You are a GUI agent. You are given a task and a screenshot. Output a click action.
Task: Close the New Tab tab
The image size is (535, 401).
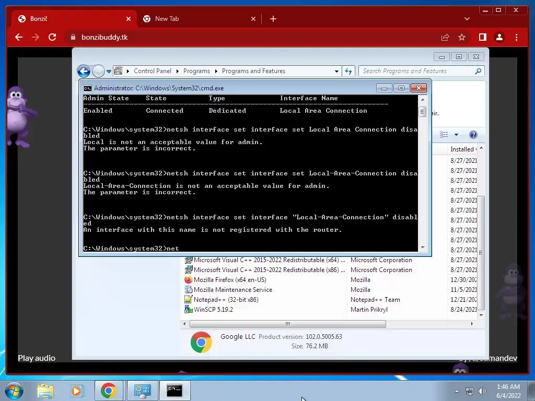[x=253, y=19]
